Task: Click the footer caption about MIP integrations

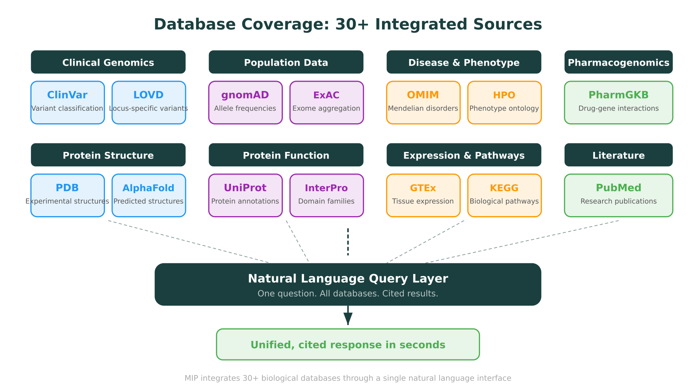Action: click(348, 378)
